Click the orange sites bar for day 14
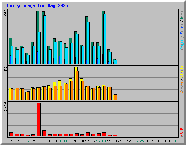Image resolution: width=186 pixels, height=145 pixels. (x=83, y=91)
